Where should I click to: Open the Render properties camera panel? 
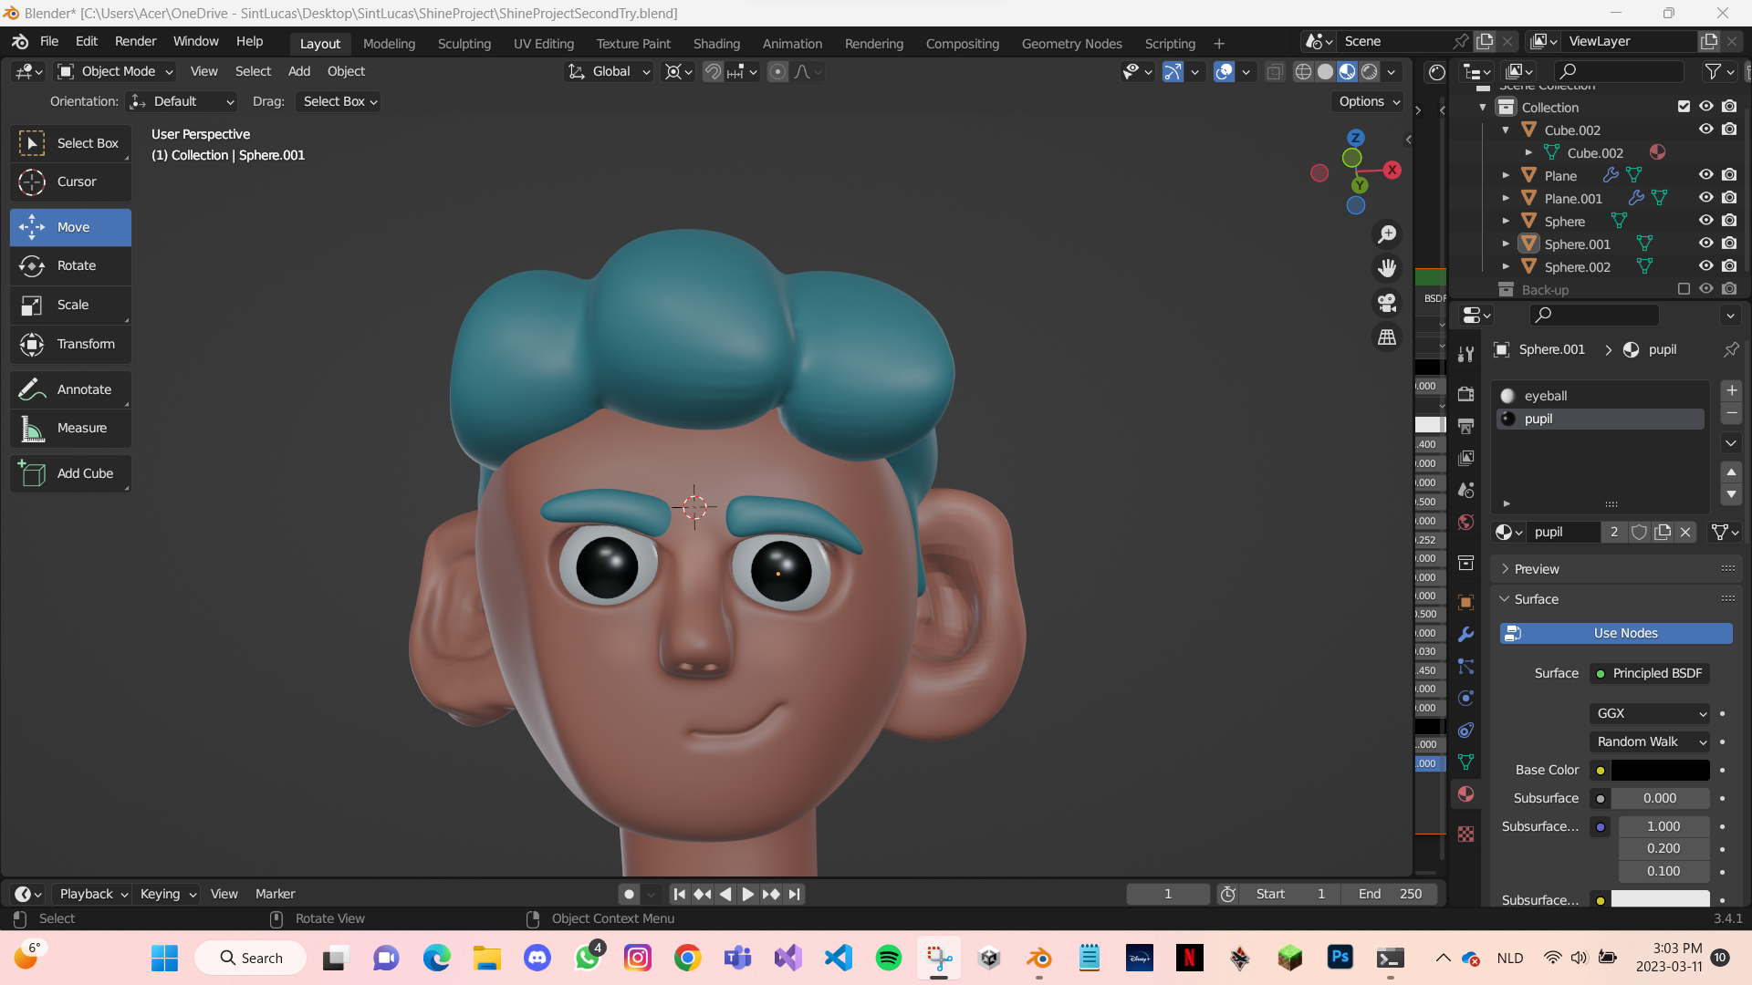1466,394
